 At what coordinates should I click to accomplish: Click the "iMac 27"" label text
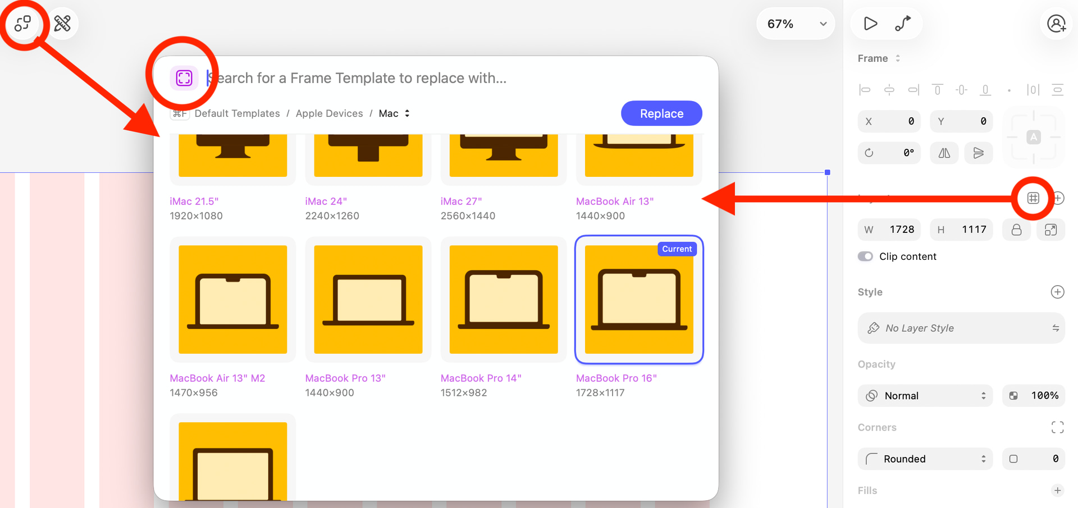coord(462,202)
